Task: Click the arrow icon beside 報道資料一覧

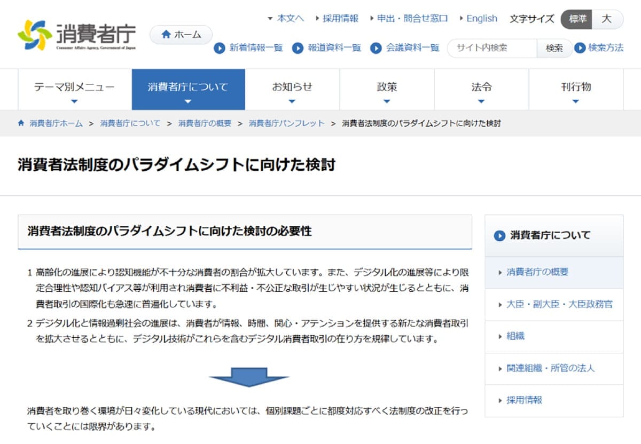Action: click(298, 48)
